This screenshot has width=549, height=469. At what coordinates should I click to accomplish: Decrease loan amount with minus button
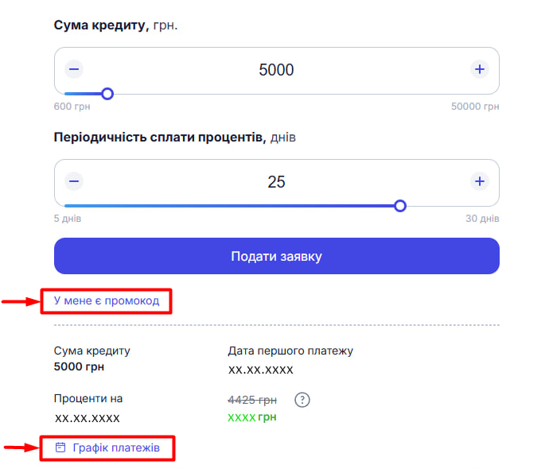[x=74, y=70]
